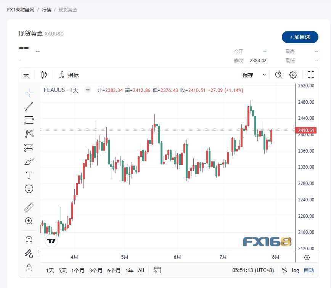This screenshot has width=331, height=288.
Task: Select the brush drawing tool
Action: point(29,161)
